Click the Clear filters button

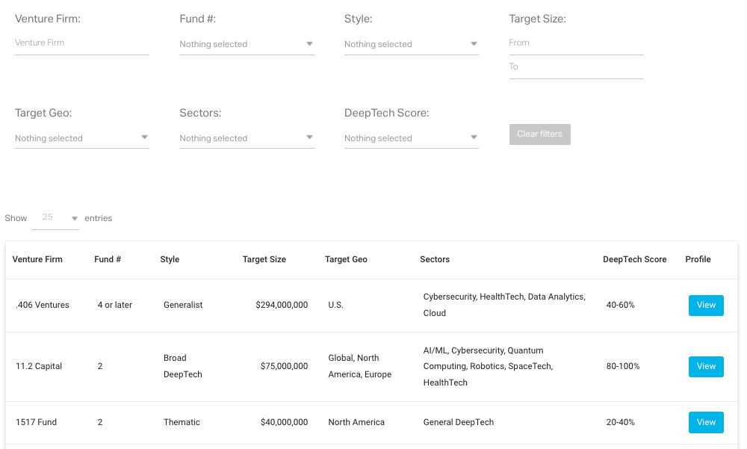pyautogui.click(x=540, y=134)
